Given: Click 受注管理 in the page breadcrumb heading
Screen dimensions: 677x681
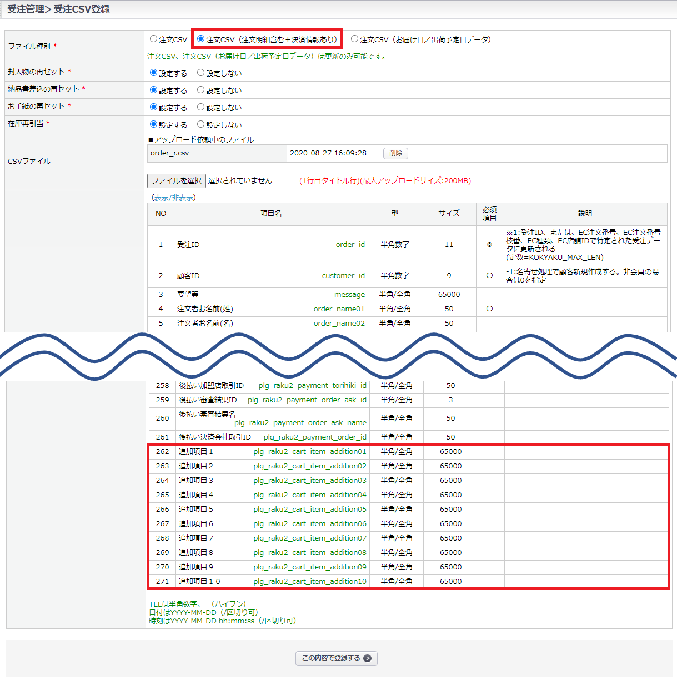Looking at the screenshot, I should point(26,9).
